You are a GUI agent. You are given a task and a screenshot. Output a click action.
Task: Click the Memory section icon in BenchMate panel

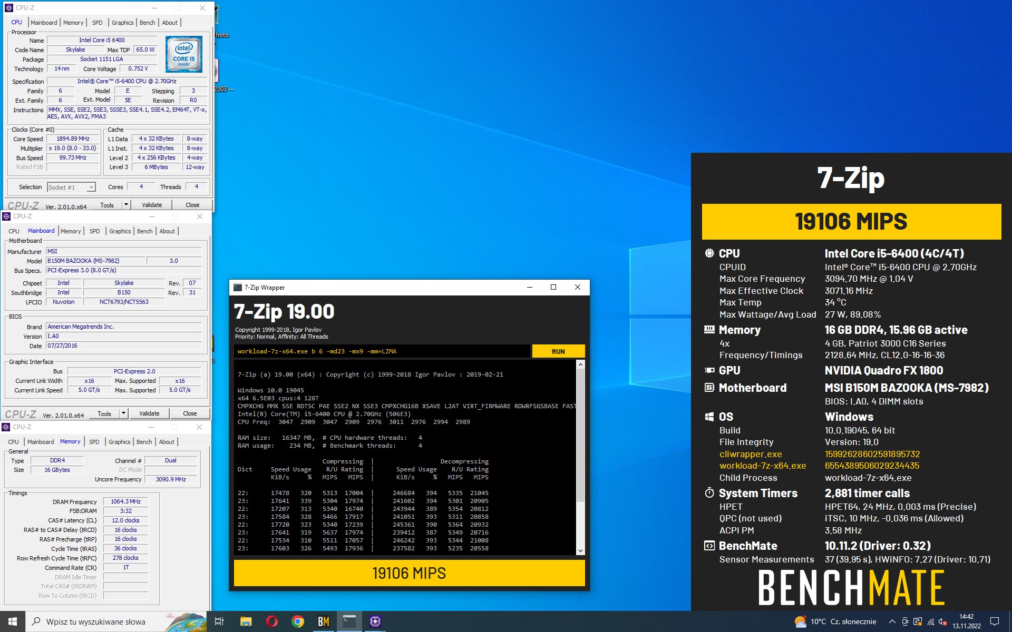(x=709, y=330)
